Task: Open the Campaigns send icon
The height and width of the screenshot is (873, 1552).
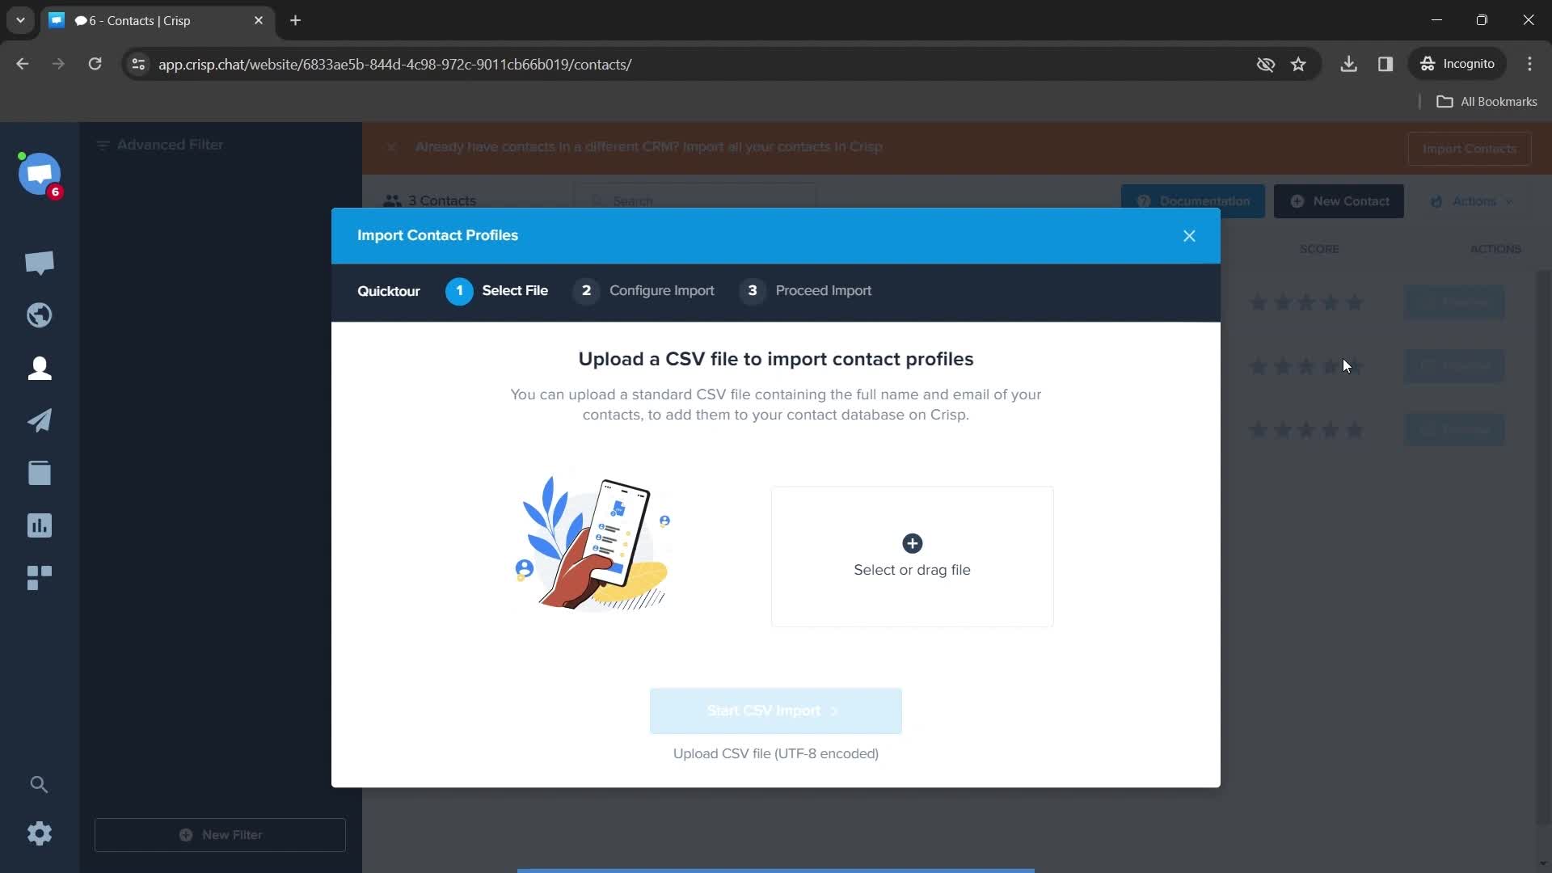Action: pos(40,420)
